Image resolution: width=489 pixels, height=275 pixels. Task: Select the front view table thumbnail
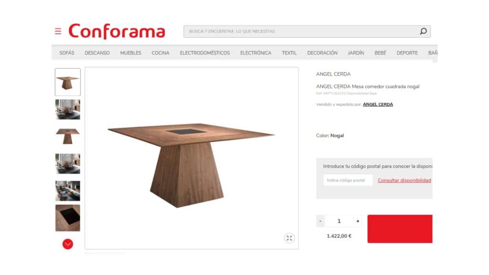tap(68, 136)
